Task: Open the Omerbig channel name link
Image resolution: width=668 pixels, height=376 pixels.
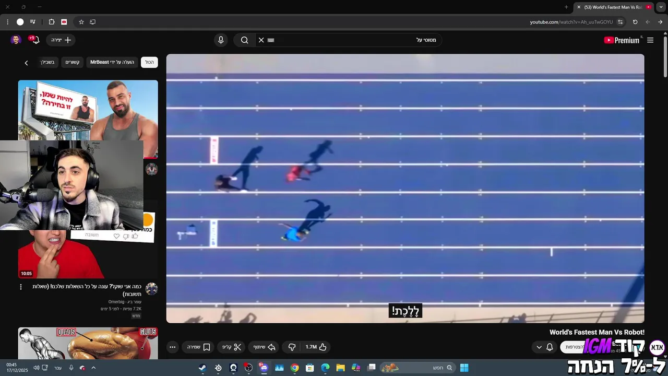Action: [125, 302]
